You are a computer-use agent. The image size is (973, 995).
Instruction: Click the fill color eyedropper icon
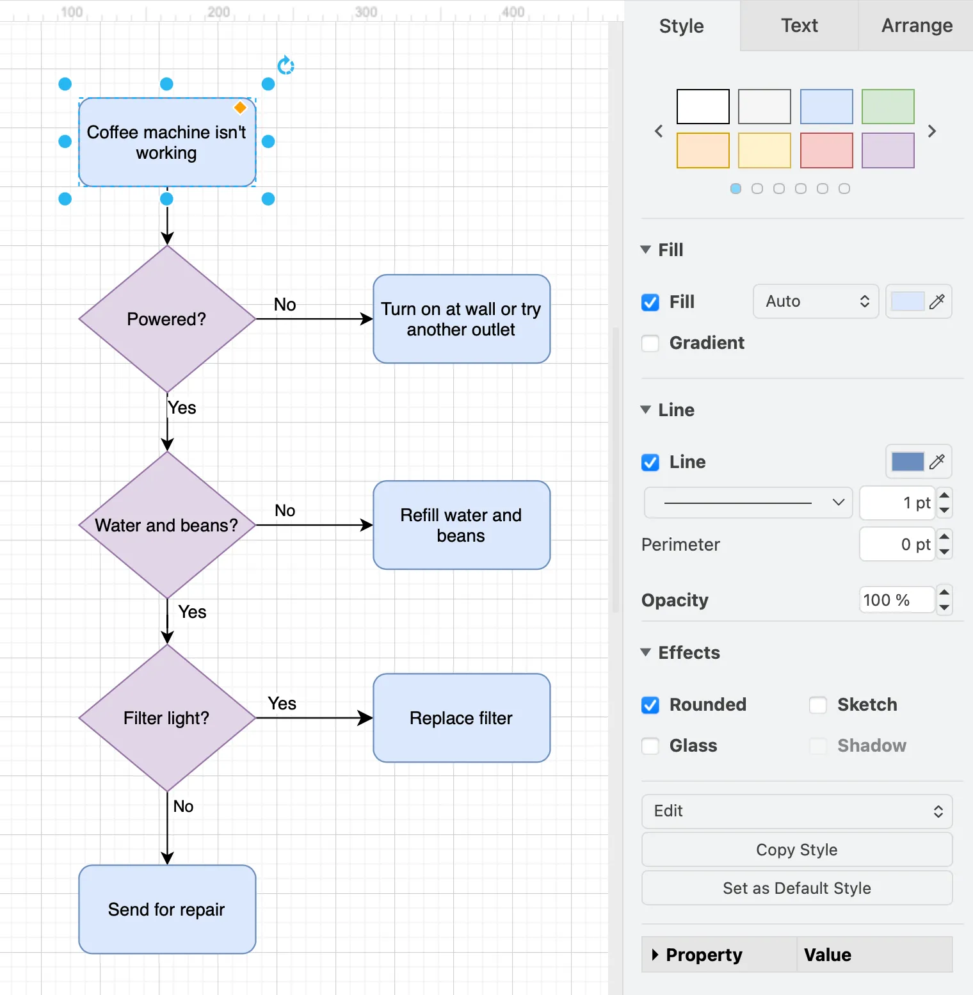[937, 302]
